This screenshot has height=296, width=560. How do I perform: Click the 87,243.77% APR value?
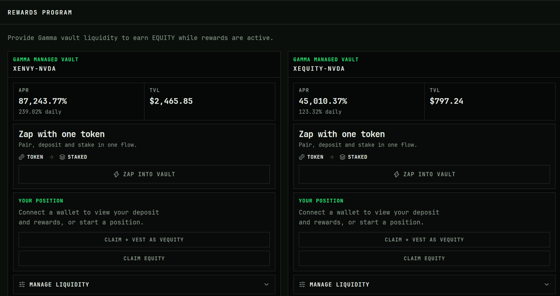(x=42, y=101)
